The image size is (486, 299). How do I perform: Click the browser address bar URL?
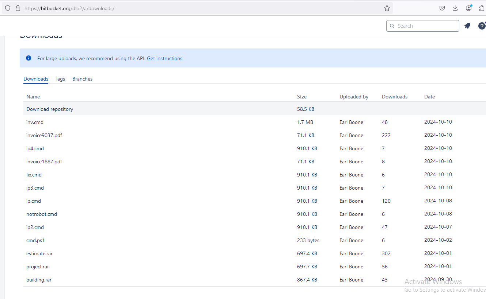[x=69, y=8]
